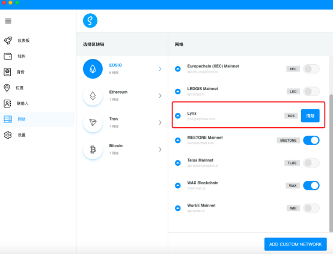Disable the WAX Blockchain toggle
Screen dimensions: 333x254
311,186
